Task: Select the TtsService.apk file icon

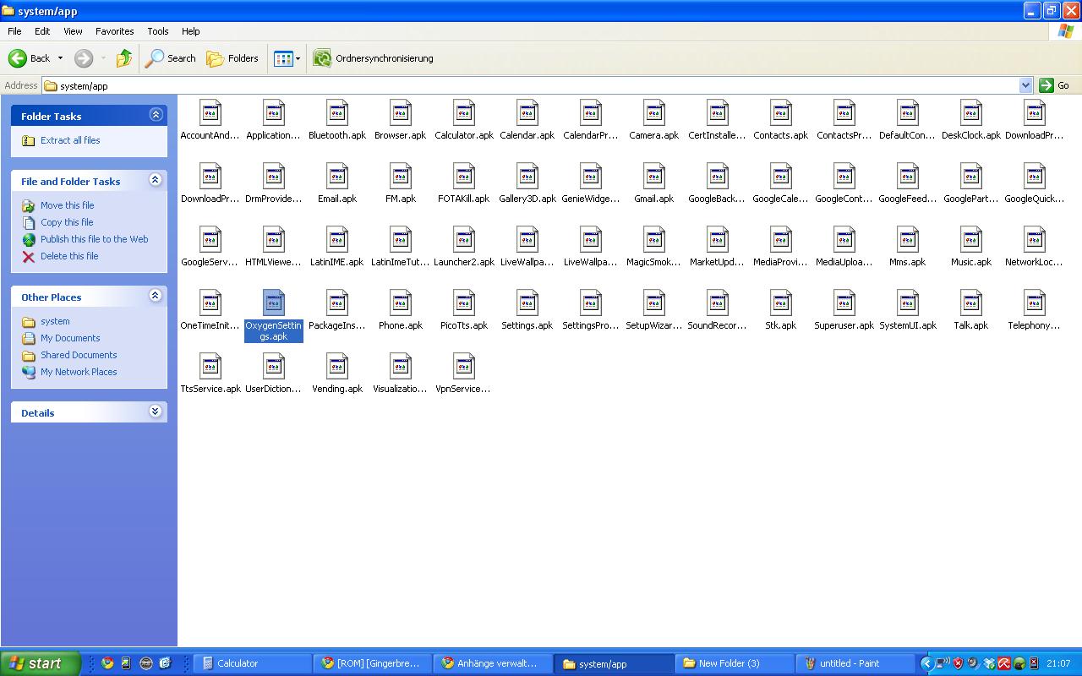Action: coord(210,367)
